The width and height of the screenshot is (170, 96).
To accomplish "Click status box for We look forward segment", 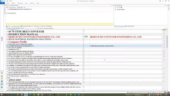I will [x=83, y=76].
